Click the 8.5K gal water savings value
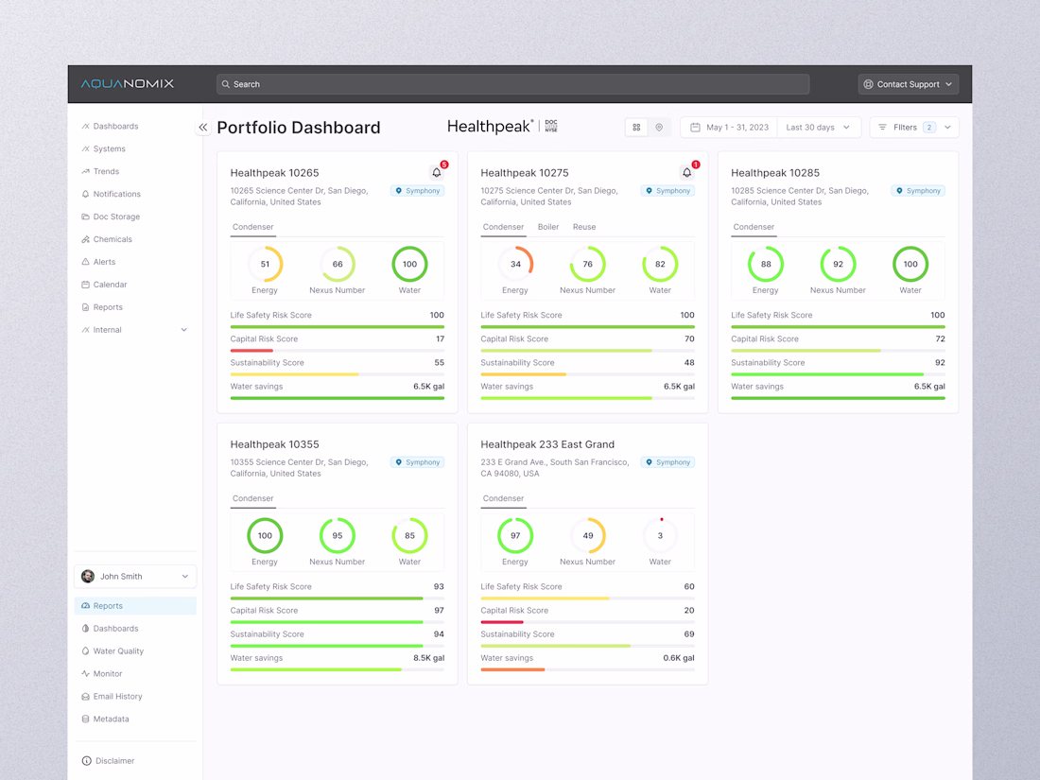 click(428, 658)
